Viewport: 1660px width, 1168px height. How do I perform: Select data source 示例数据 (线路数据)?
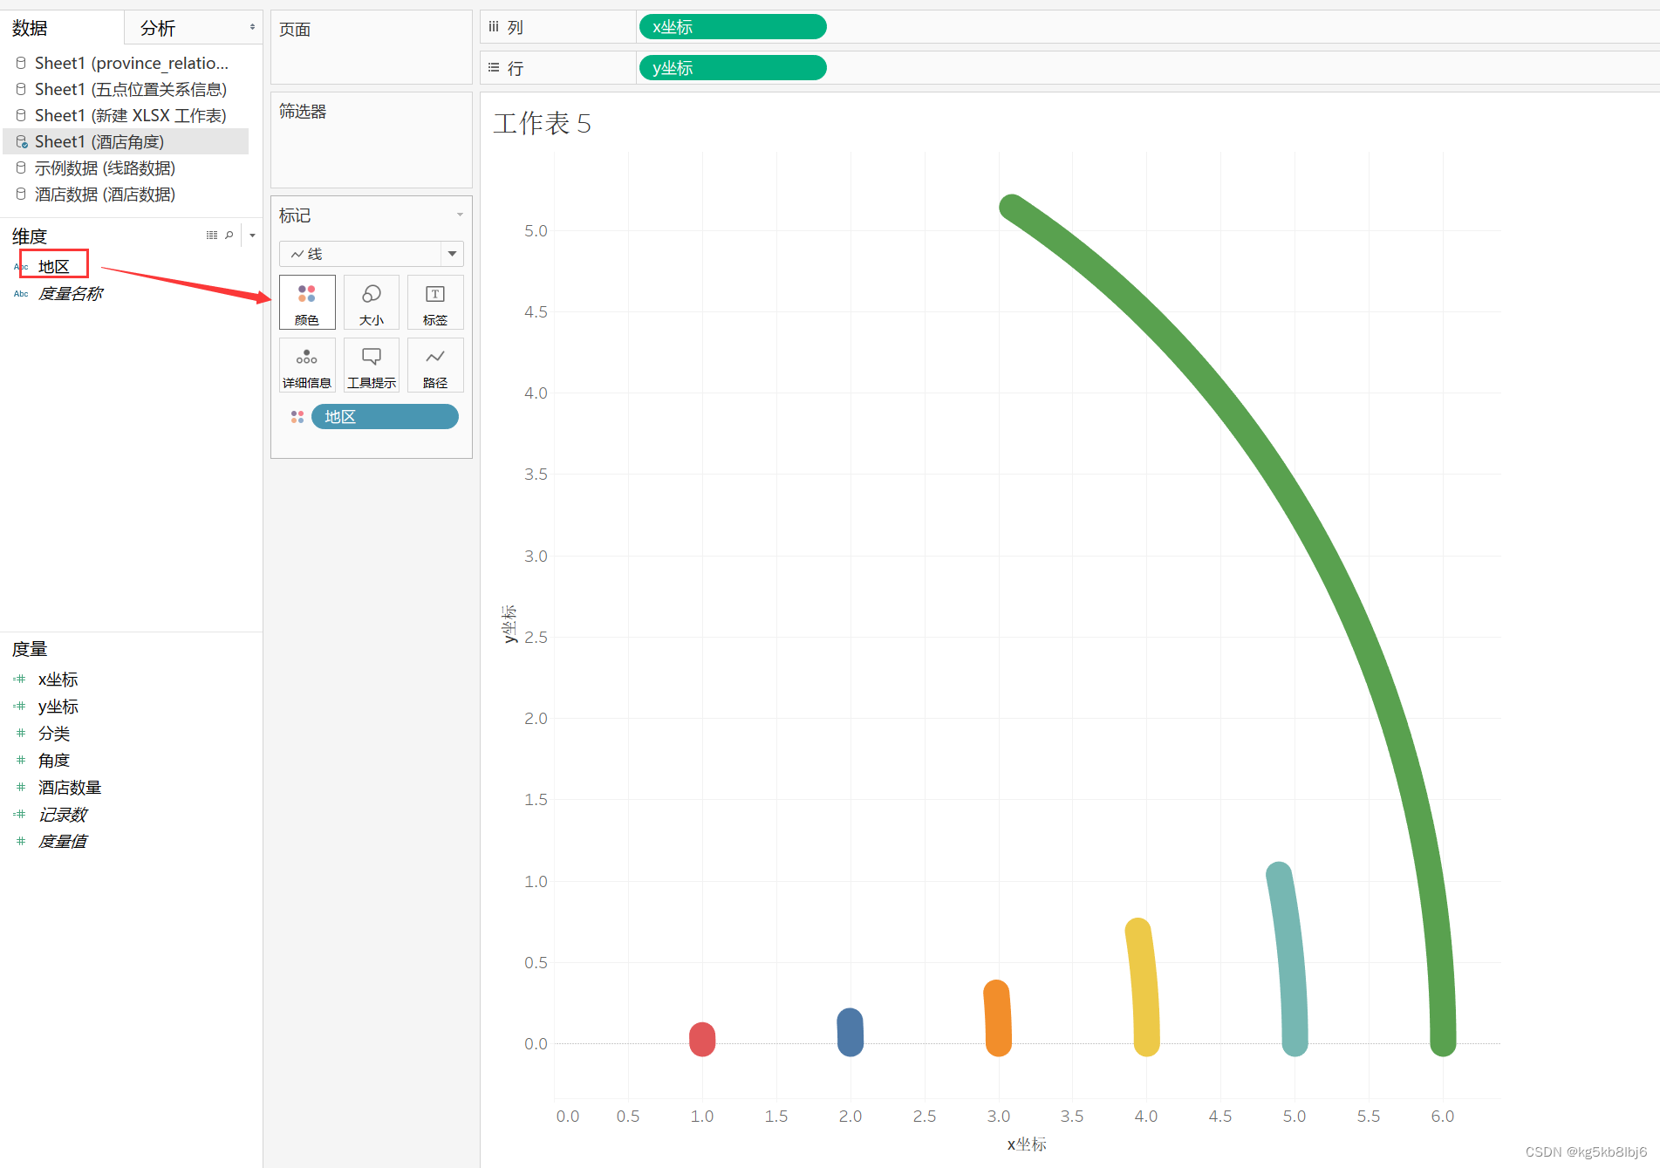[x=105, y=167]
